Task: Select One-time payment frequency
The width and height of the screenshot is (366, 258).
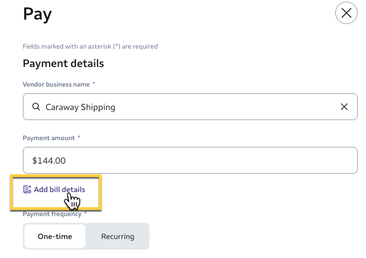Action: pyautogui.click(x=55, y=236)
